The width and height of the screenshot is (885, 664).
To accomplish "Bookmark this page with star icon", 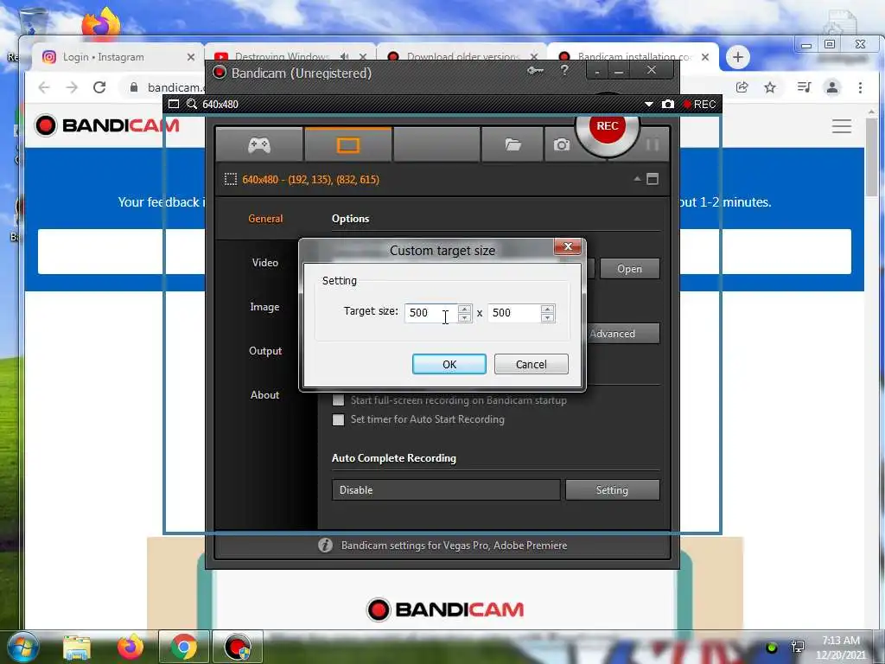I will tap(770, 87).
